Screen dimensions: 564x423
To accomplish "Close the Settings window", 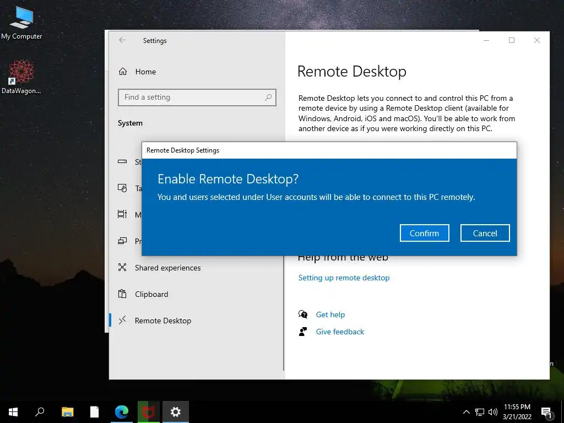I will point(536,40).
